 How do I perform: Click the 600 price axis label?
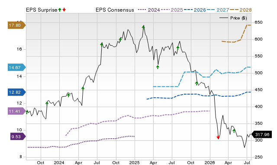[x=258, y=39]
